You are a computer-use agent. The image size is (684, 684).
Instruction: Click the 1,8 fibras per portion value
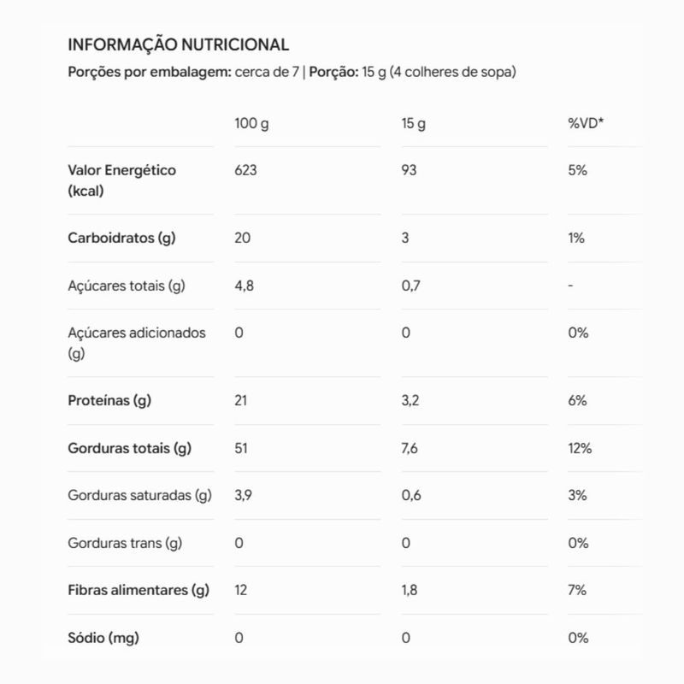click(x=410, y=590)
